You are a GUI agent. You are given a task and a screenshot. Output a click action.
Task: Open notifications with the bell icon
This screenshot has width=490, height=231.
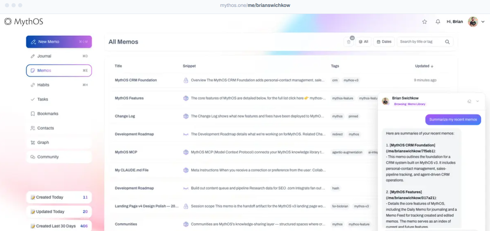click(438, 22)
